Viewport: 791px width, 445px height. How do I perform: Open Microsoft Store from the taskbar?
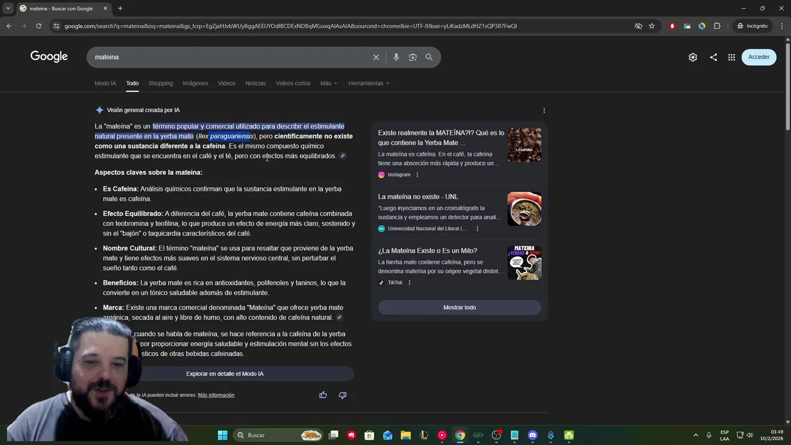coord(370,435)
